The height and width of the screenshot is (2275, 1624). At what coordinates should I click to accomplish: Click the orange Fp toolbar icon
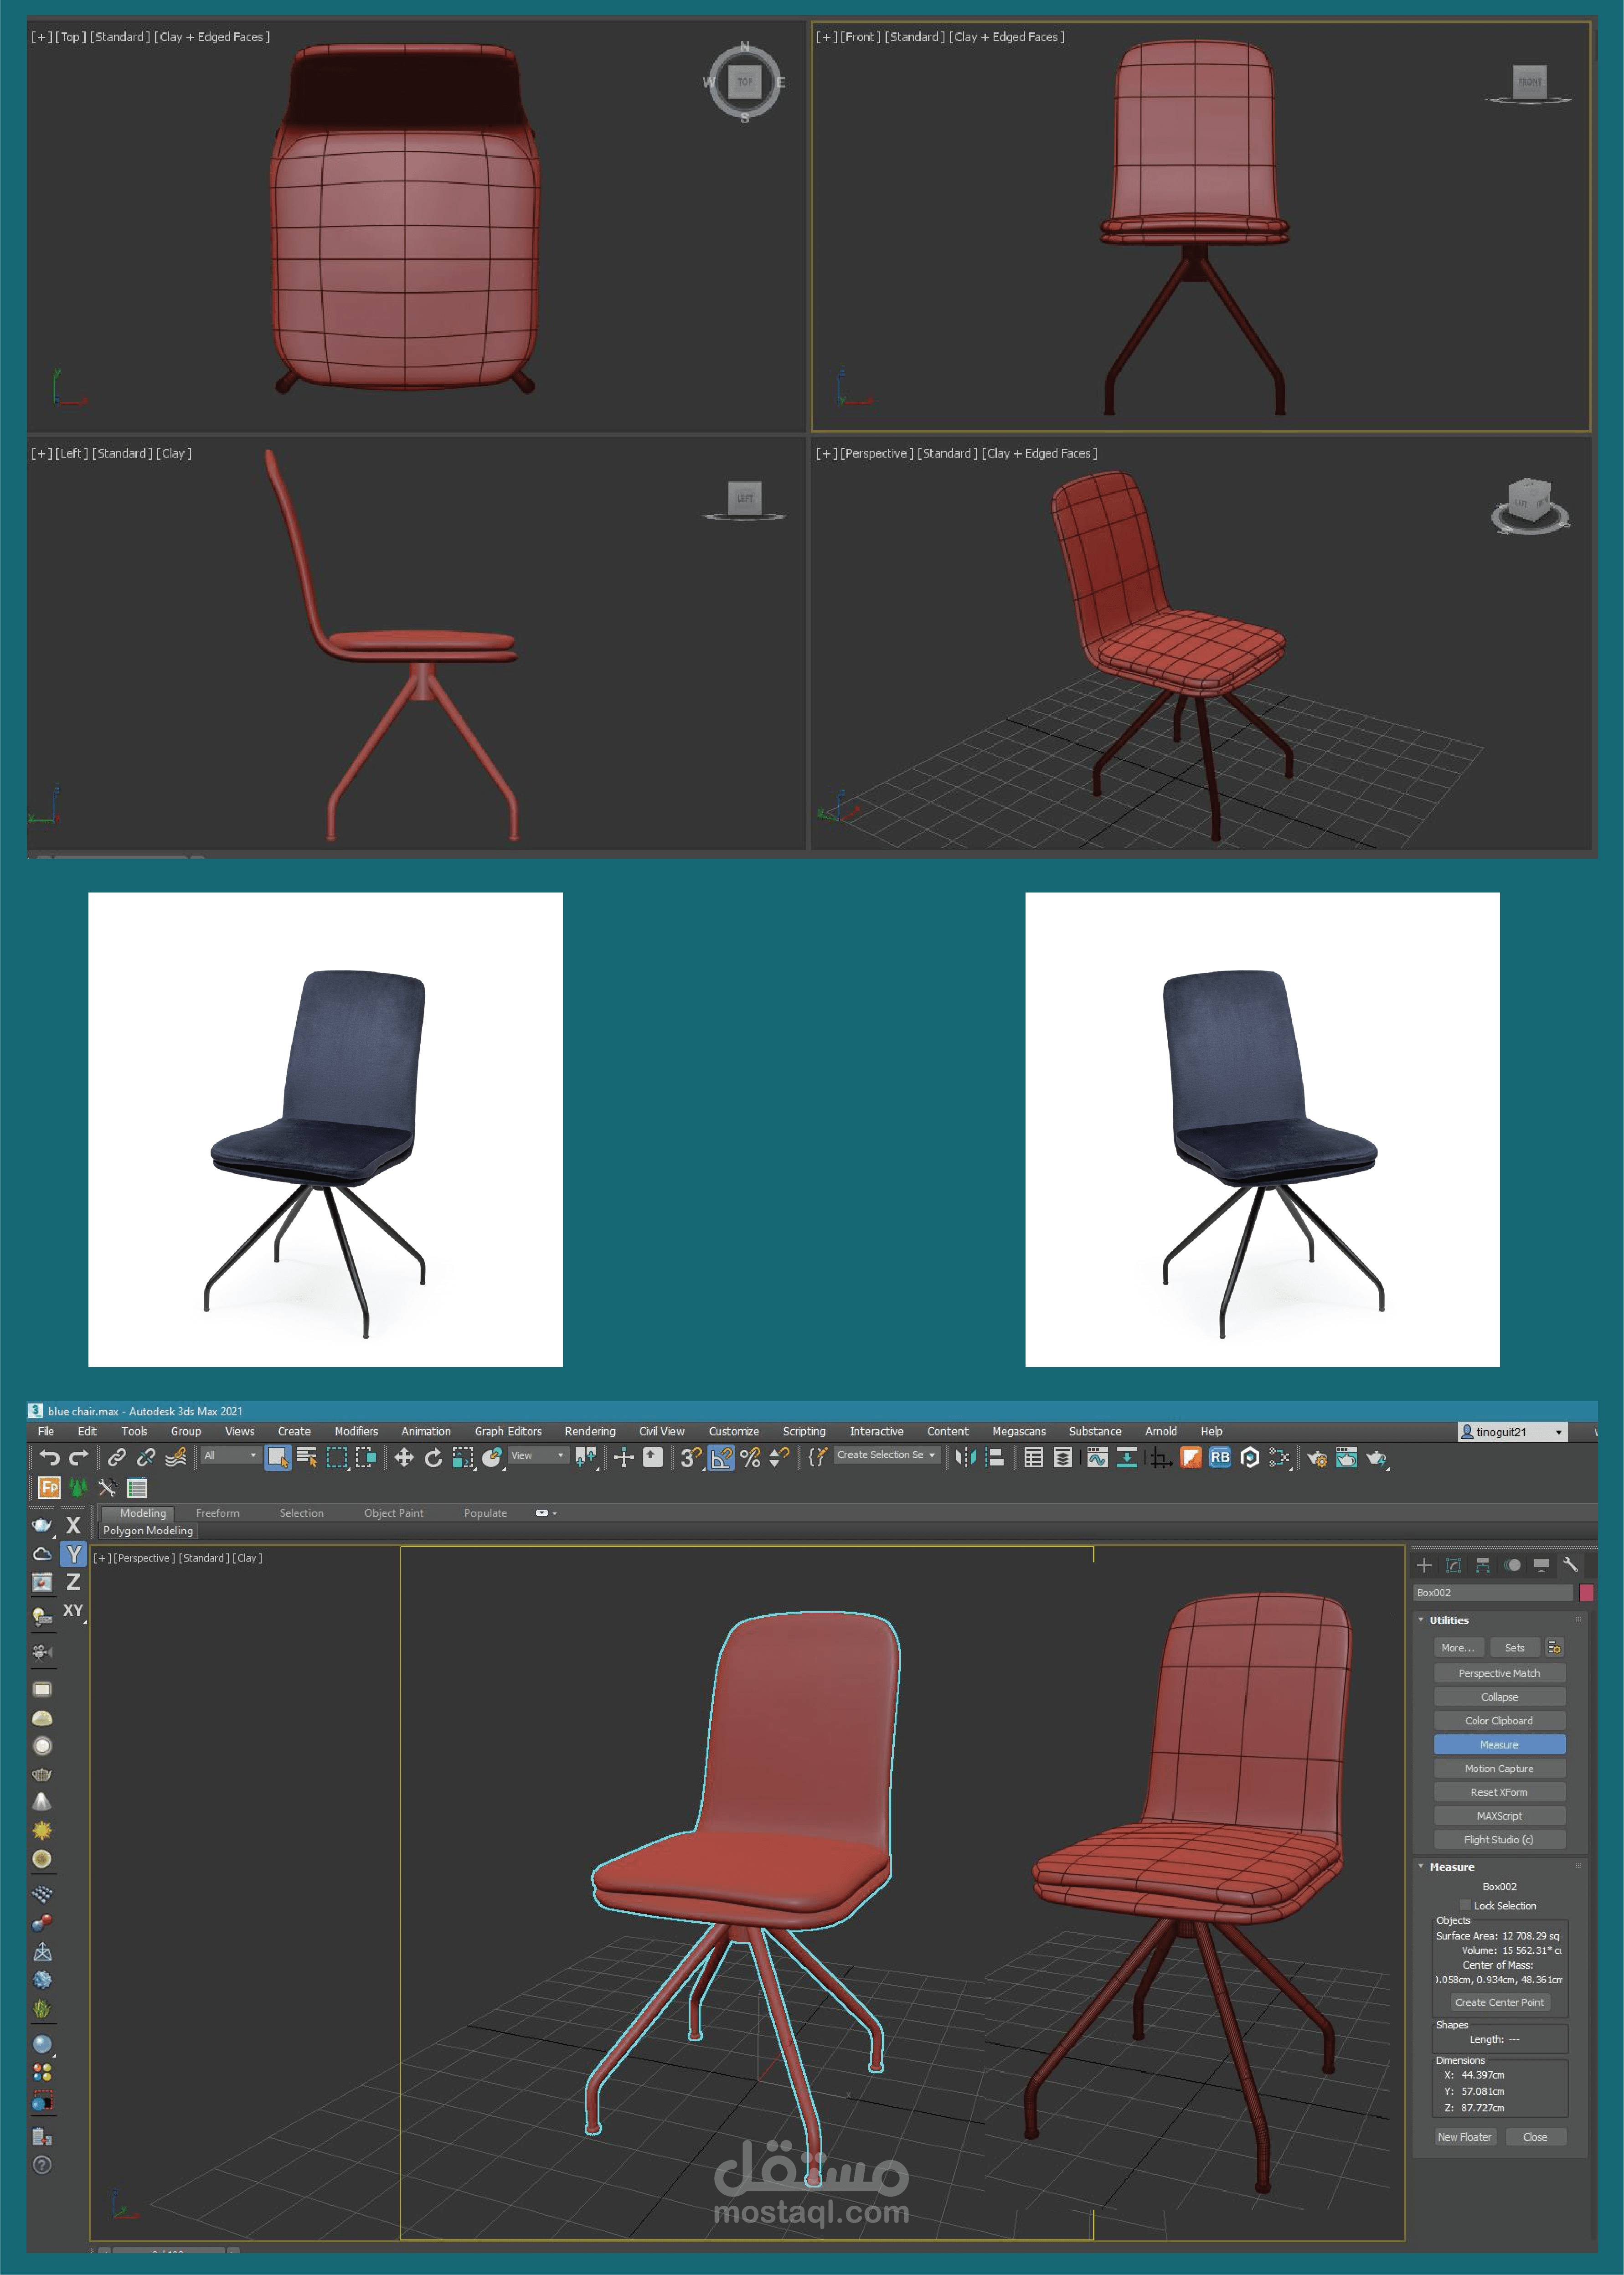(49, 1487)
